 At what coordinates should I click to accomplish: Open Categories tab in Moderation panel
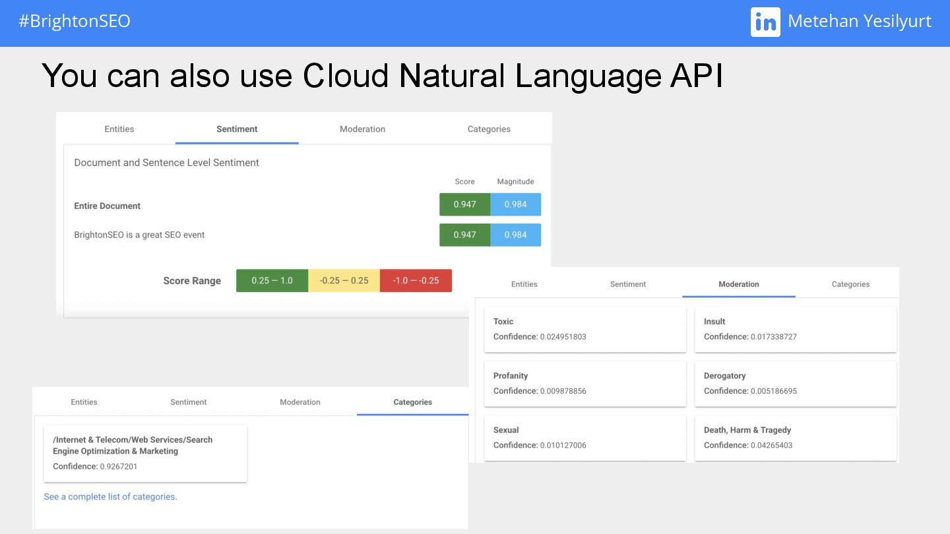[850, 284]
